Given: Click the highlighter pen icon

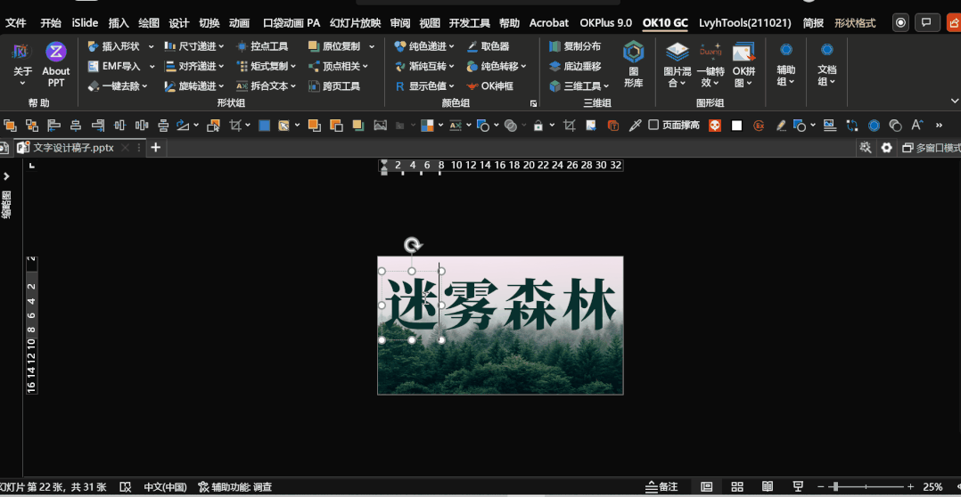Looking at the screenshot, I should click(781, 126).
